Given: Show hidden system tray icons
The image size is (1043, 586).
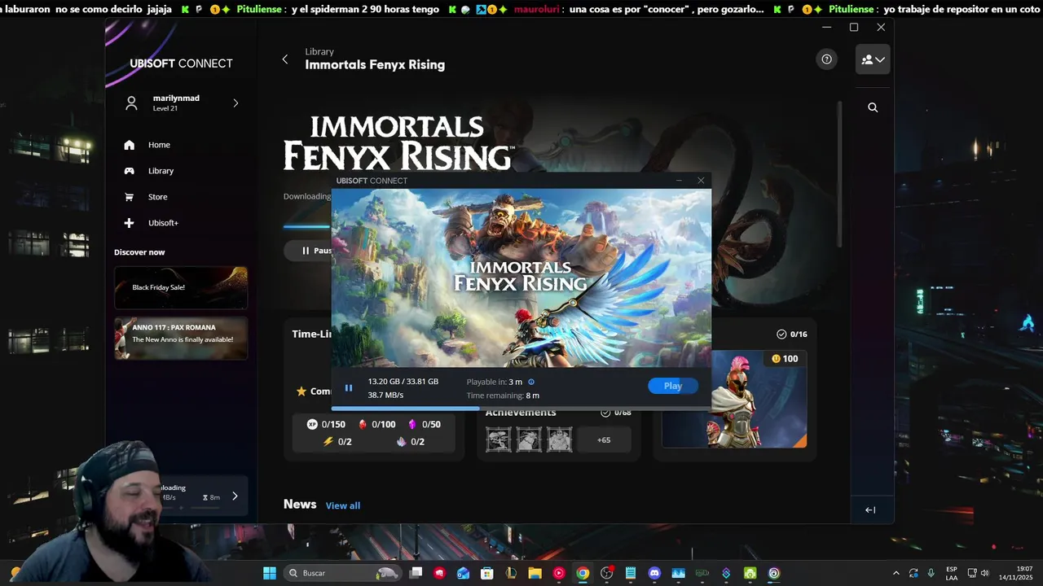Looking at the screenshot, I should 896,573.
